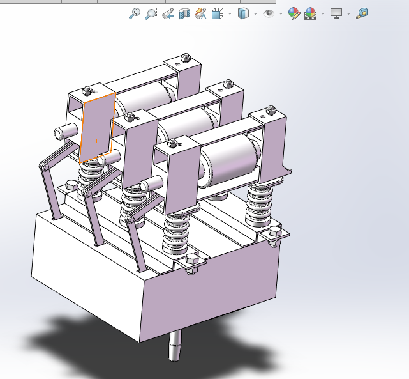Click the View Orientation cube icon

pos(217,13)
